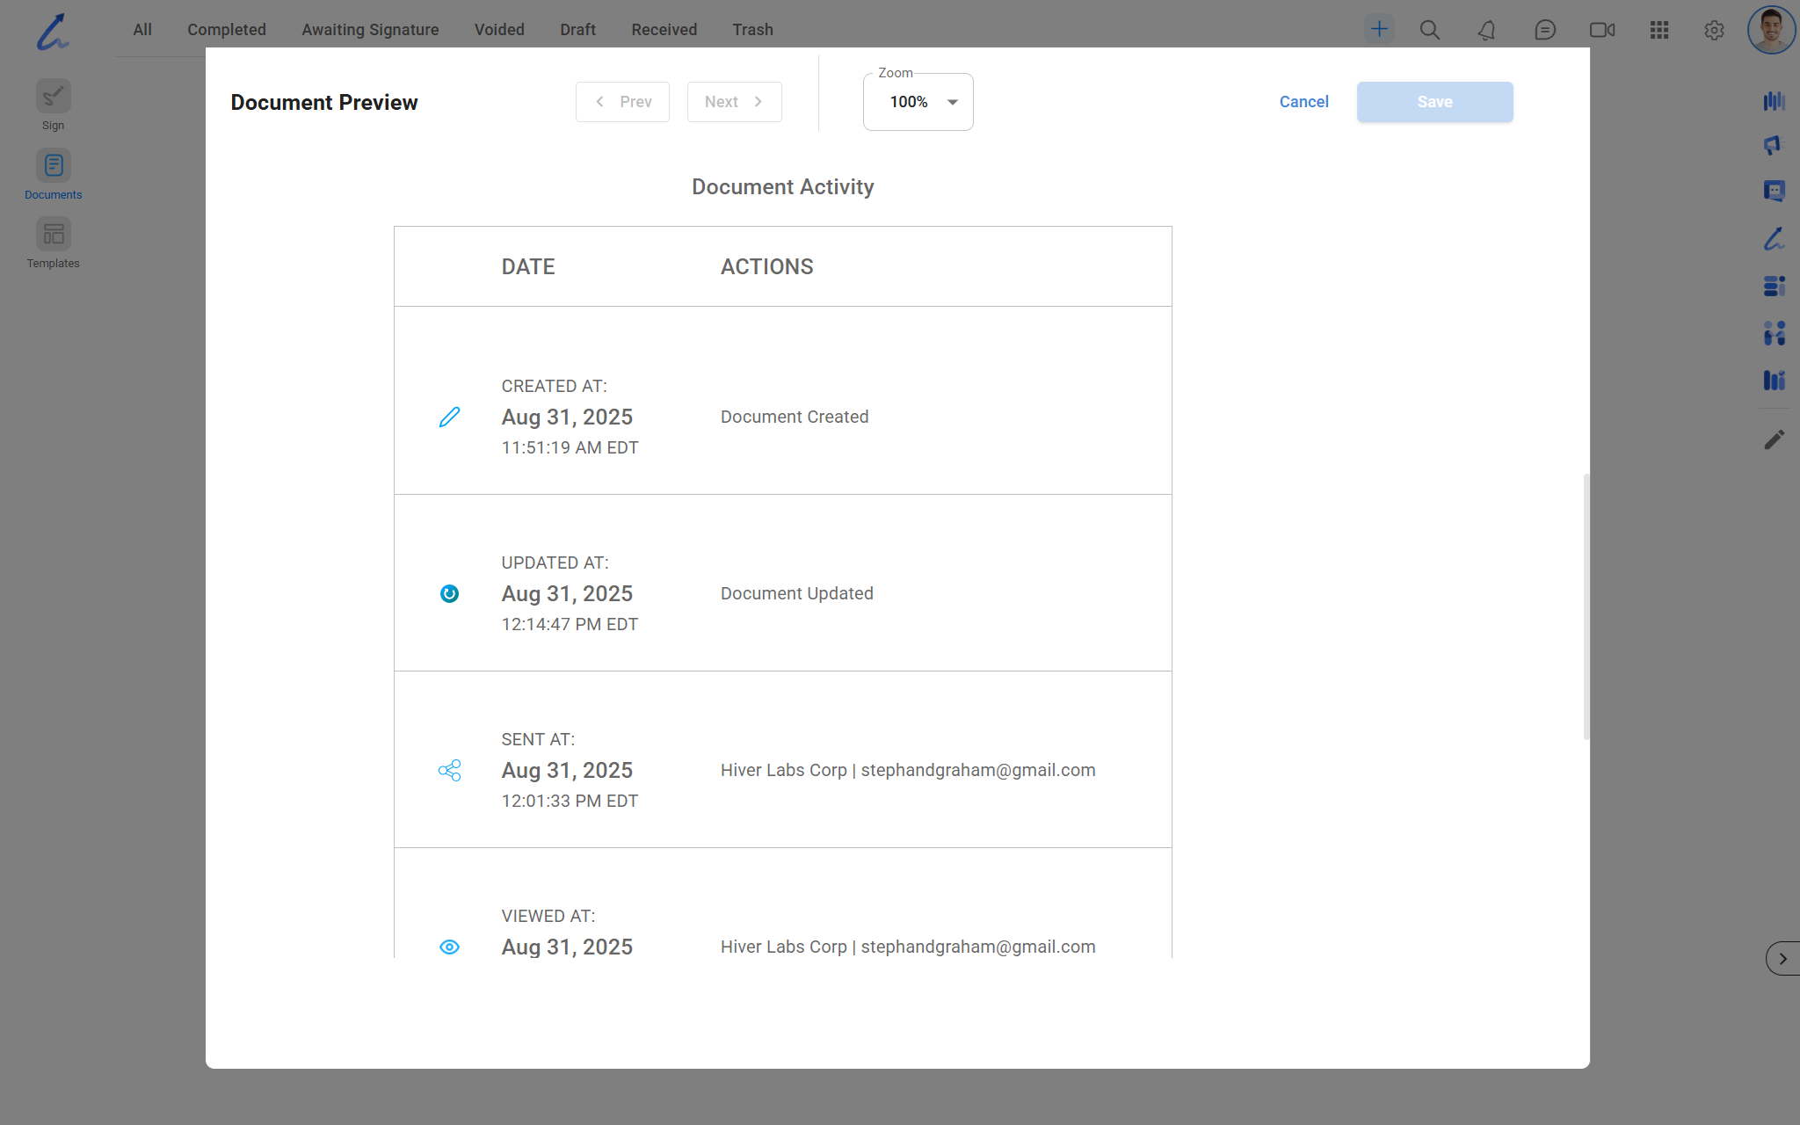Viewport: 1800px width, 1125px height.
Task: Click the blue plus create button
Action: click(x=1379, y=29)
